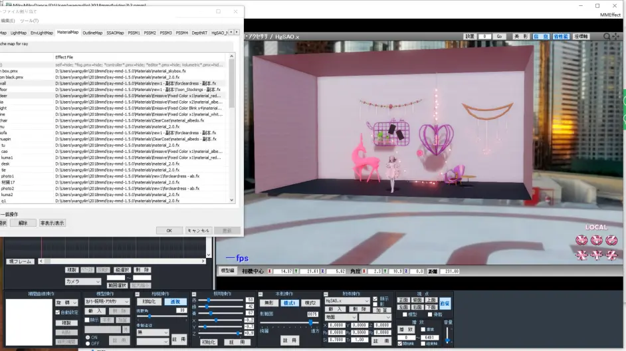
Task: Switch to the OutlineMap tab
Action: click(x=92, y=33)
